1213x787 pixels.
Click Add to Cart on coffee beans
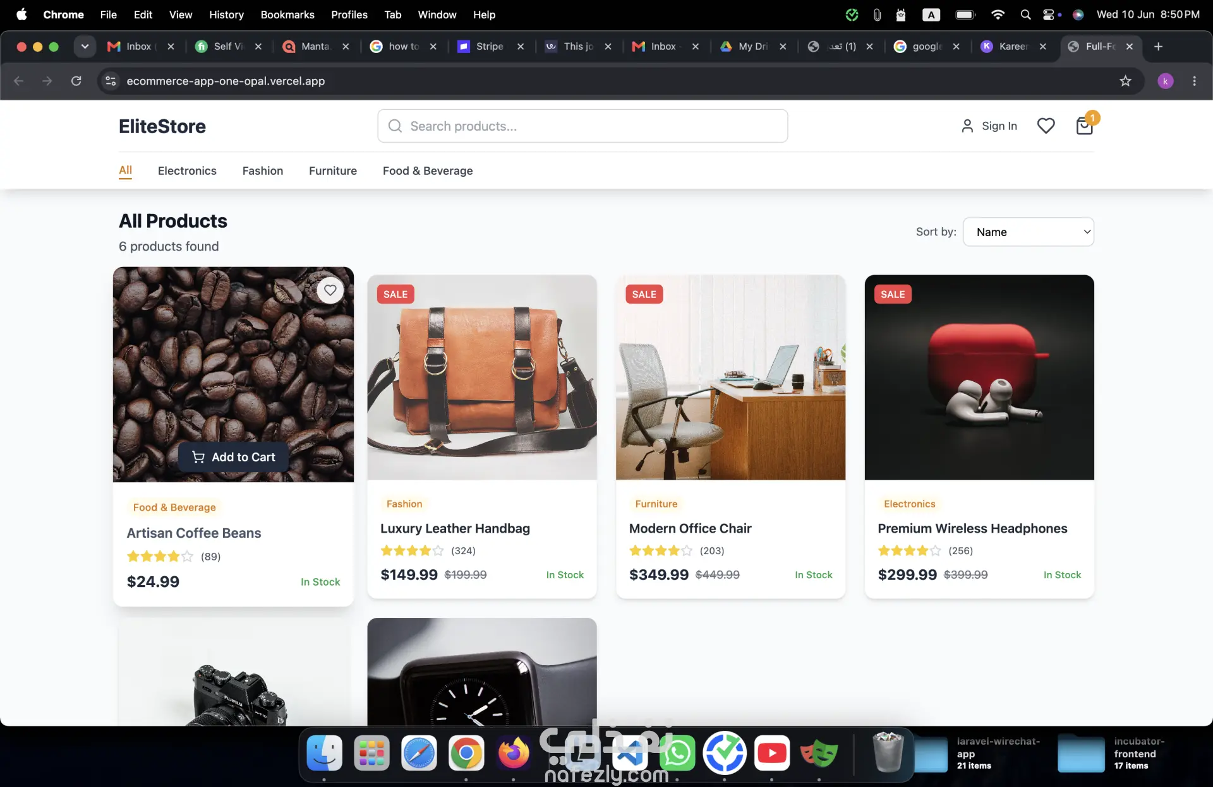(x=233, y=457)
